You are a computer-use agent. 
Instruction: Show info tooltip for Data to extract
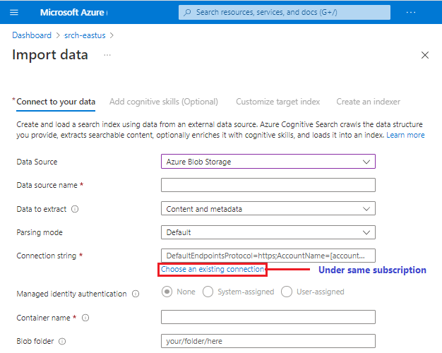point(75,209)
